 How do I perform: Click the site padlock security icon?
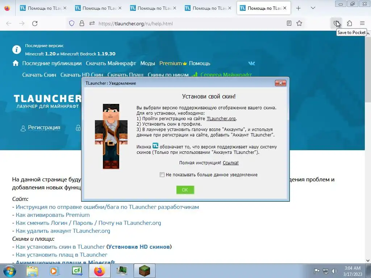[82, 23]
